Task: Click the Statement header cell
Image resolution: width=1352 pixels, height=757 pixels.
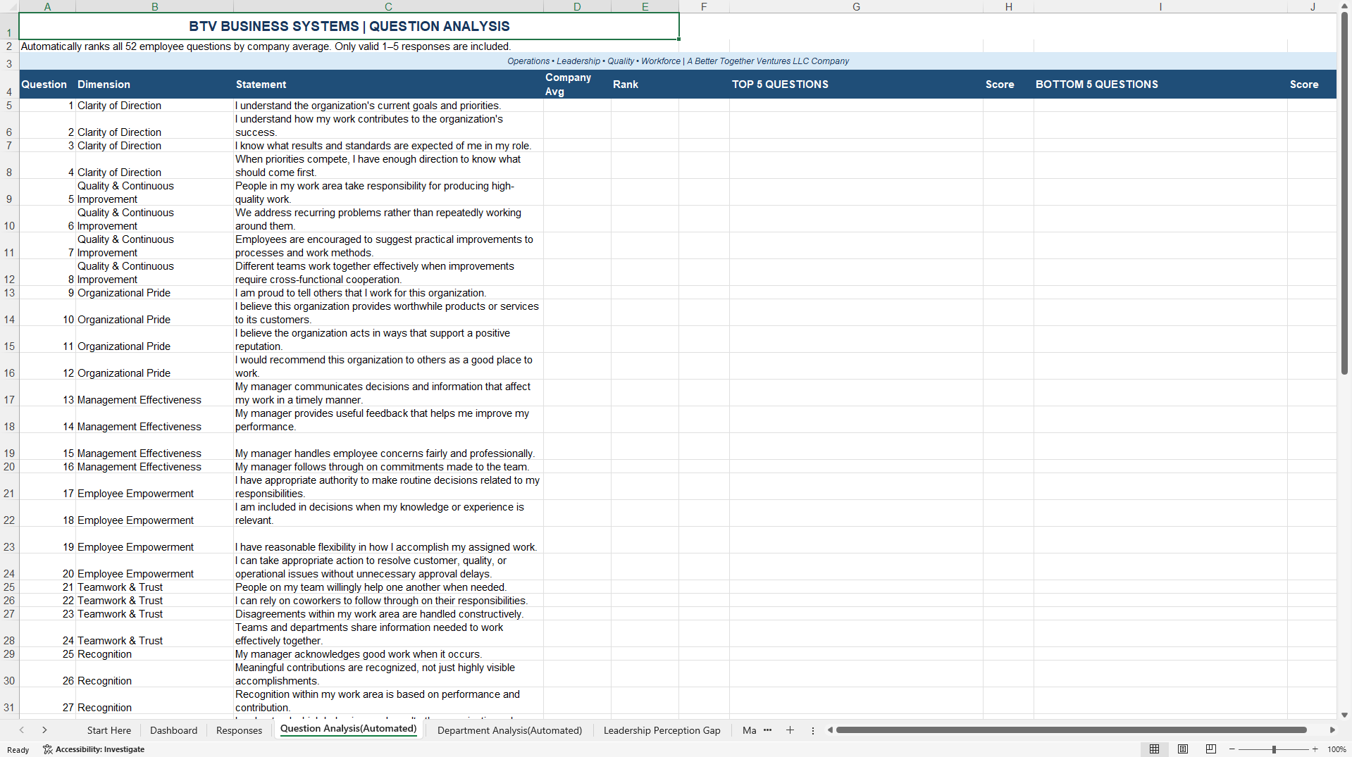Action: click(388, 85)
